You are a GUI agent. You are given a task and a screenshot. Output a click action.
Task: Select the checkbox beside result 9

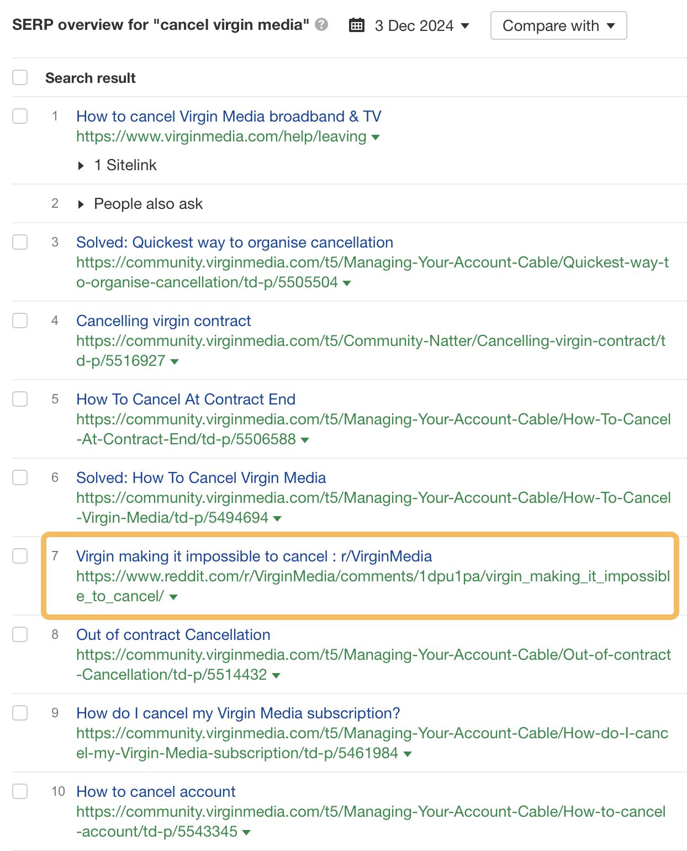[20, 713]
